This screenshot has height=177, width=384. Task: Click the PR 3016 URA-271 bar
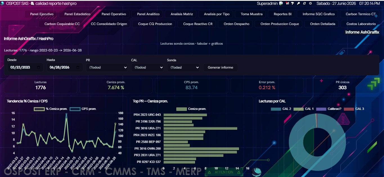point(200,128)
